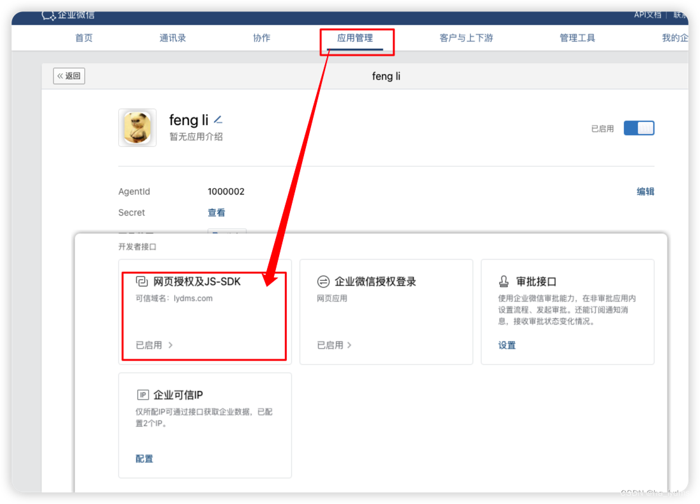
Task: Click the 开发者接口 section heading
Action: click(x=137, y=247)
